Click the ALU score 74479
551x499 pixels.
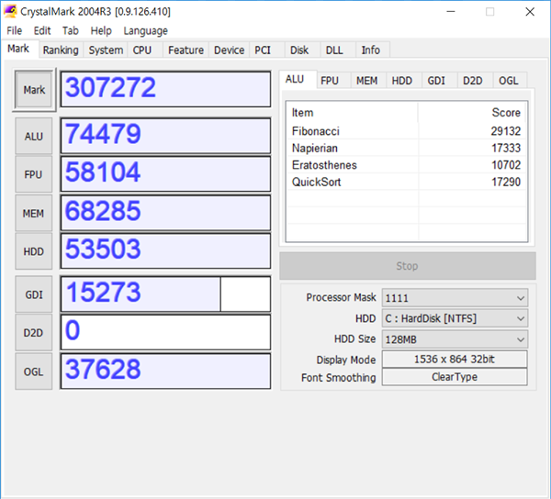click(x=165, y=136)
